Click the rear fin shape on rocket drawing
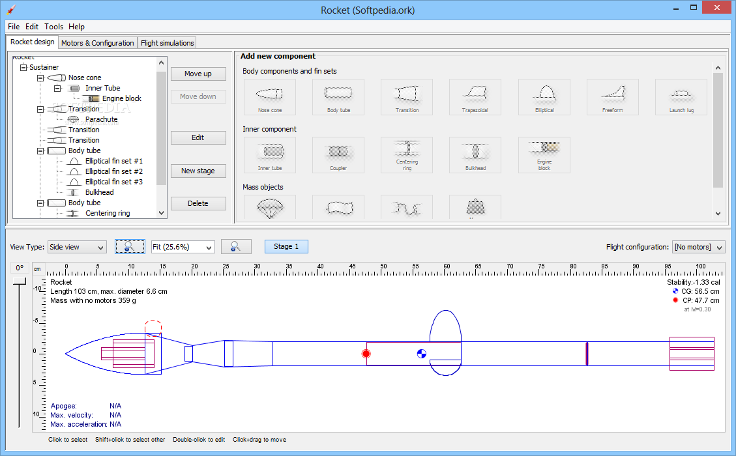This screenshot has width=736, height=456. pos(445,325)
